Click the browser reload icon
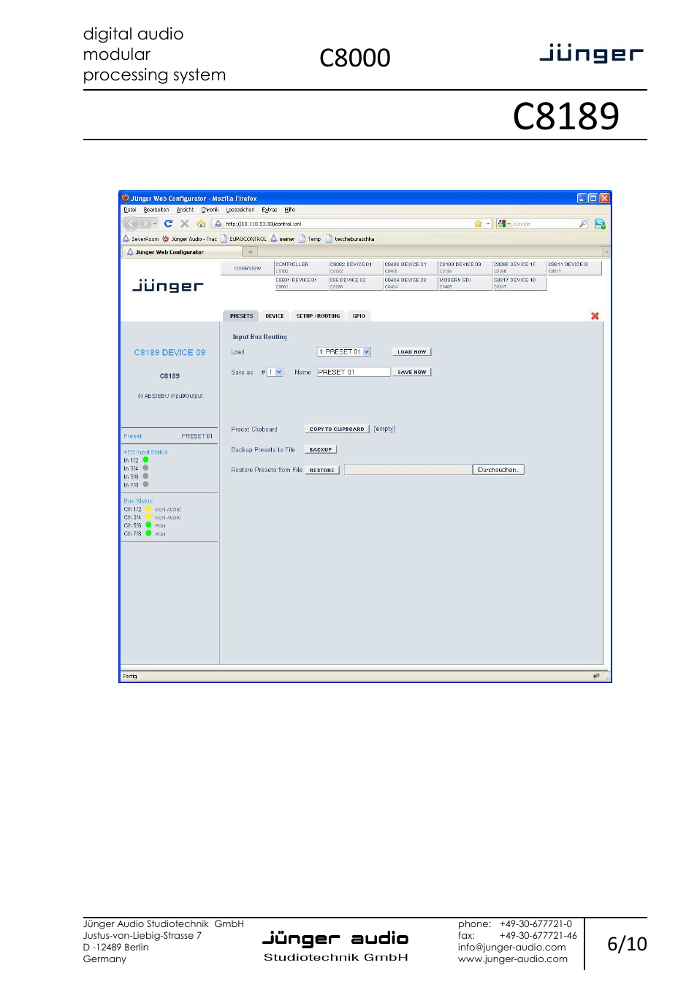This screenshot has height=987, width=697. tap(168, 224)
